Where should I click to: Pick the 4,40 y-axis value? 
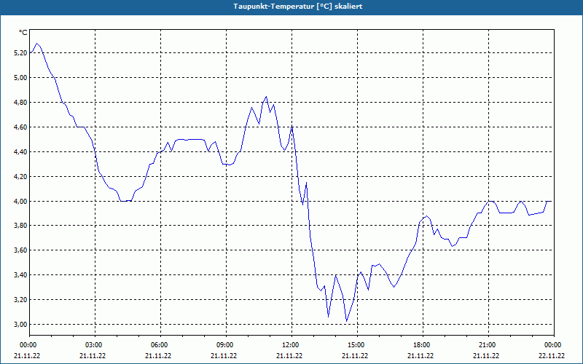pyautogui.click(x=20, y=152)
